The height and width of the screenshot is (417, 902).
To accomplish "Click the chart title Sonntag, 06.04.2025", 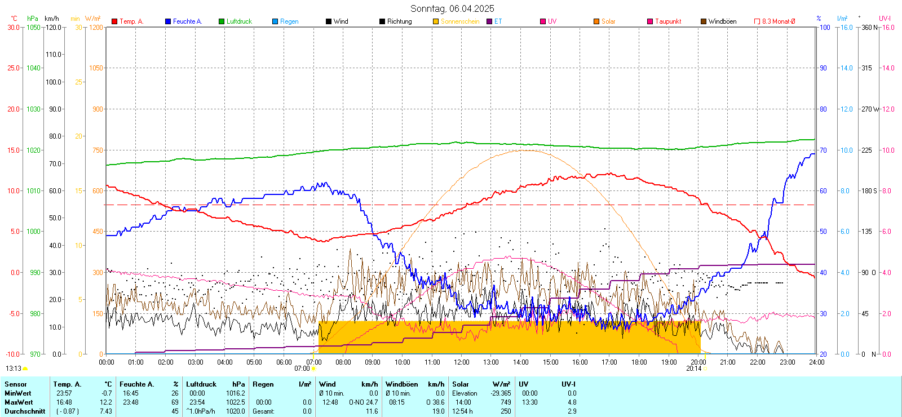I will pyautogui.click(x=452, y=8).
